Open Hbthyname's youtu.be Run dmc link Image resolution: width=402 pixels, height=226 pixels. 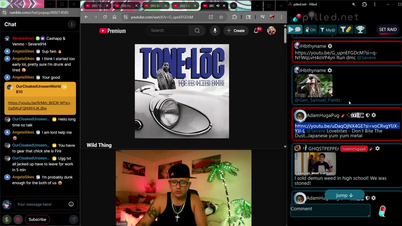tap(336, 55)
